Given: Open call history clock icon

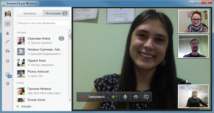Looking at the screenshot, I should pyautogui.click(x=136, y=97).
